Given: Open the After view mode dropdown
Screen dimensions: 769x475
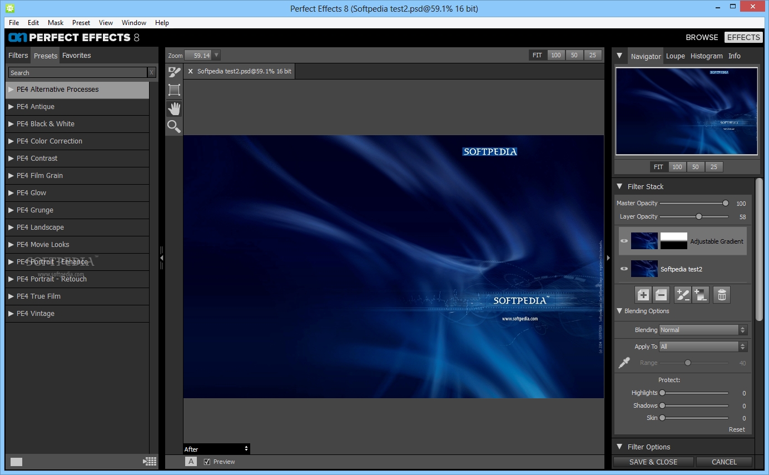Looking at the screenshot, I should (x=216, y=449).
